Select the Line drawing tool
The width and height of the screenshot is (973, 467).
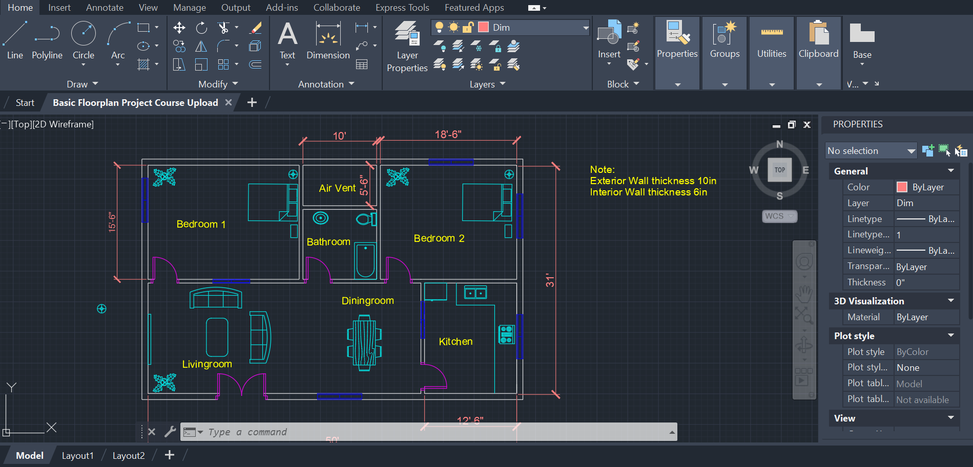point(15,40)
